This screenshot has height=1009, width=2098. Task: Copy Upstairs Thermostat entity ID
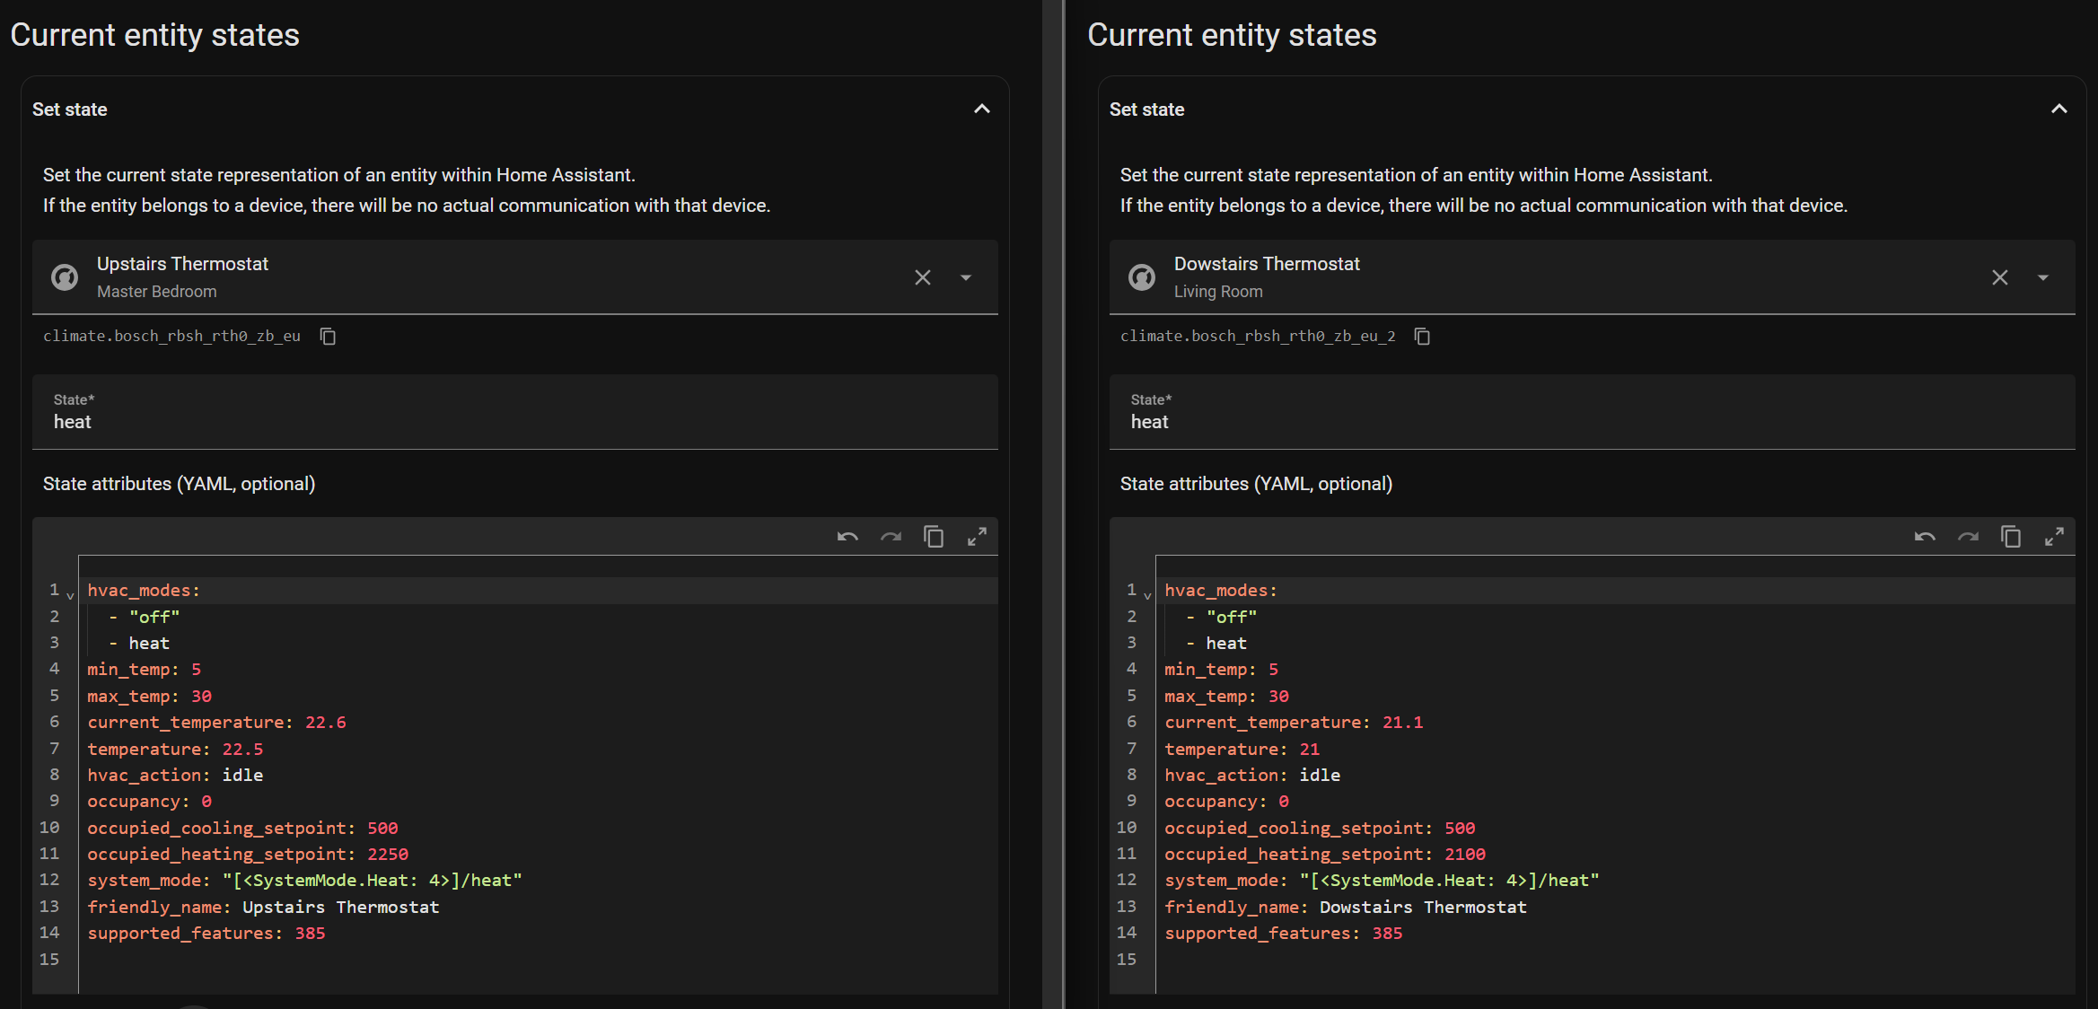pyautogui.click(x=328, y=337)
